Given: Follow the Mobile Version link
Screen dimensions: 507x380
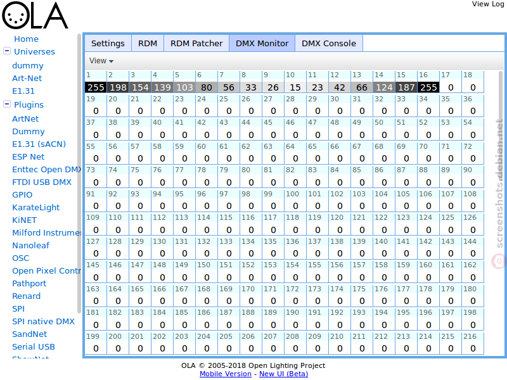Looking at the screenshot, I should [x=226, y=374].
